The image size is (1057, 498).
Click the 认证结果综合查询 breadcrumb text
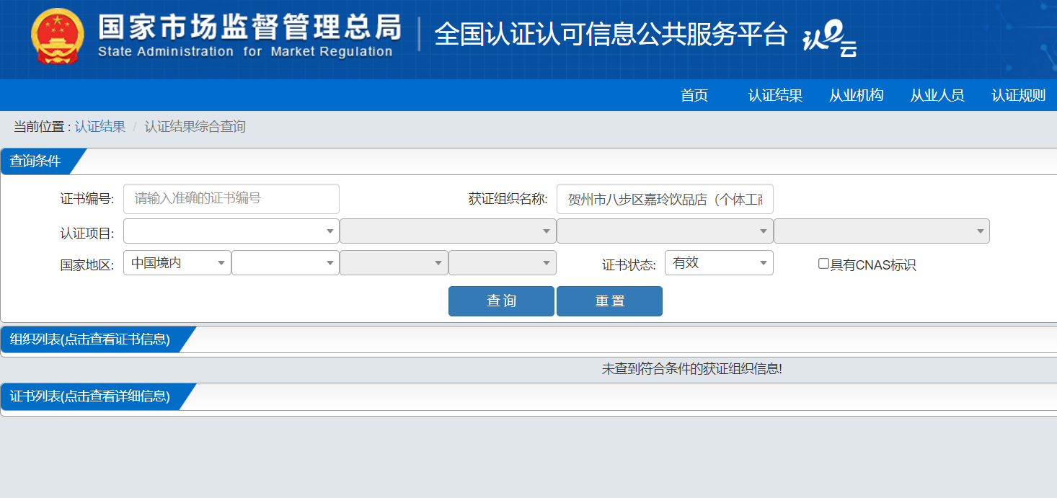(195, 127)
